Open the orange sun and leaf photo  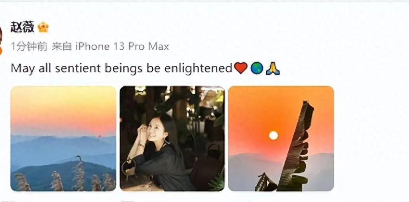[x=281, y=138]
